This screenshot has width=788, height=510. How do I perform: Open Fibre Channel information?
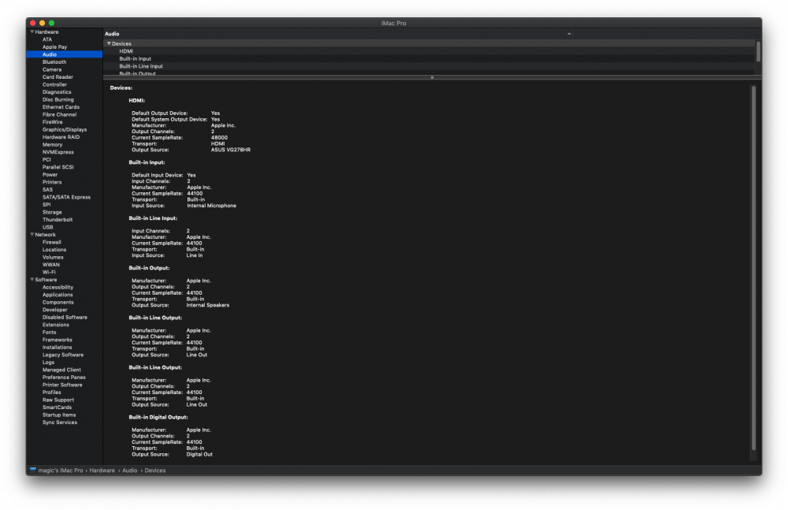pyautogui.click(x=59, y=114)
